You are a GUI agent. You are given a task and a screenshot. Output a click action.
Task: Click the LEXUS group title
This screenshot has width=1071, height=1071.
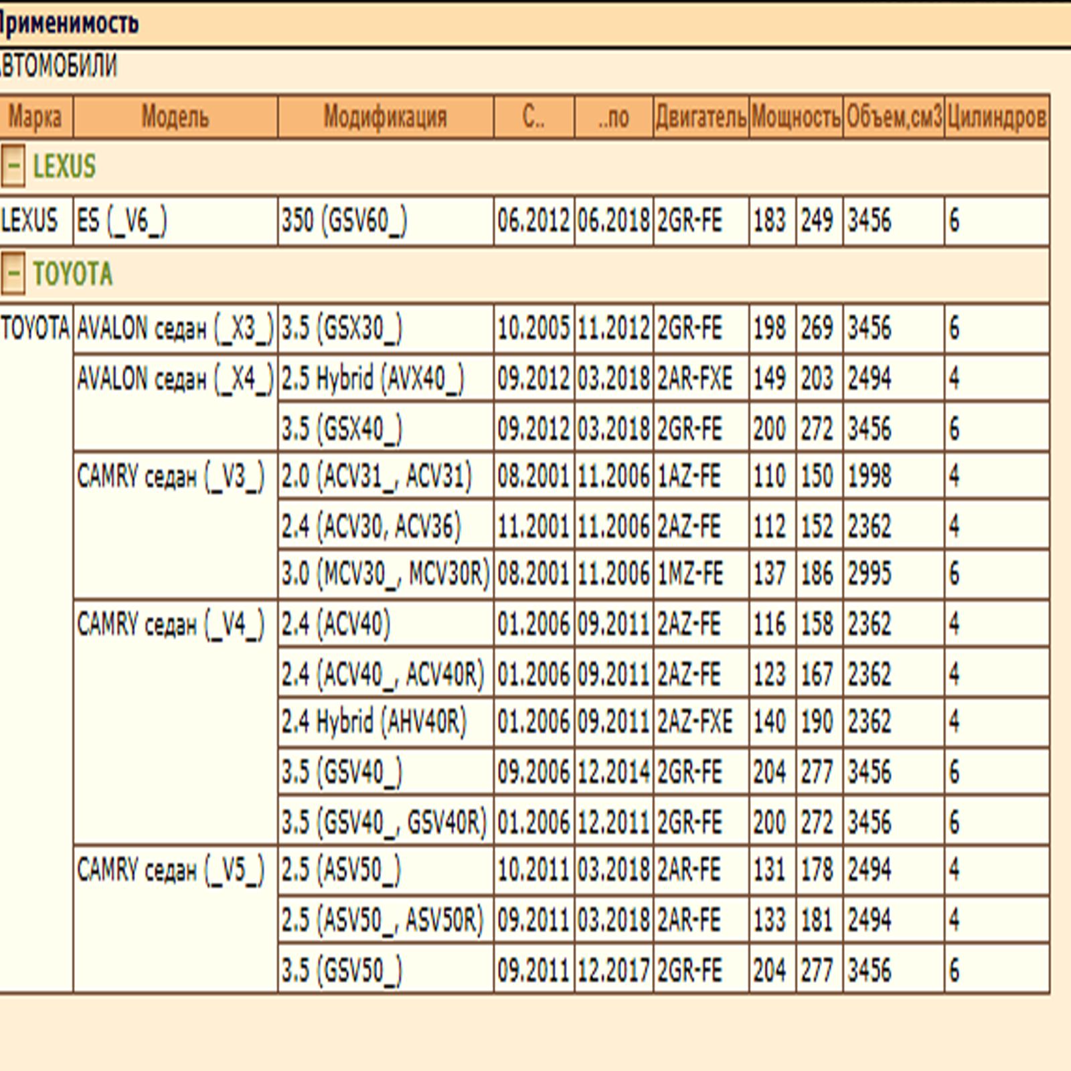[x=64, y=166]
